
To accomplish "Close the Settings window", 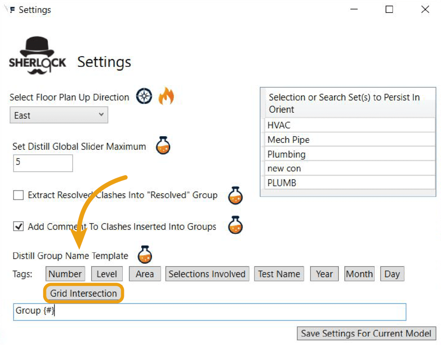I will (x=425, y=10).
